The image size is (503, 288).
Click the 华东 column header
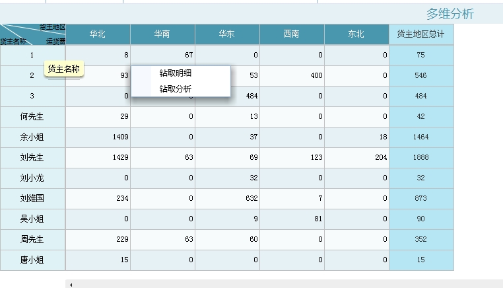click(227, 34)
